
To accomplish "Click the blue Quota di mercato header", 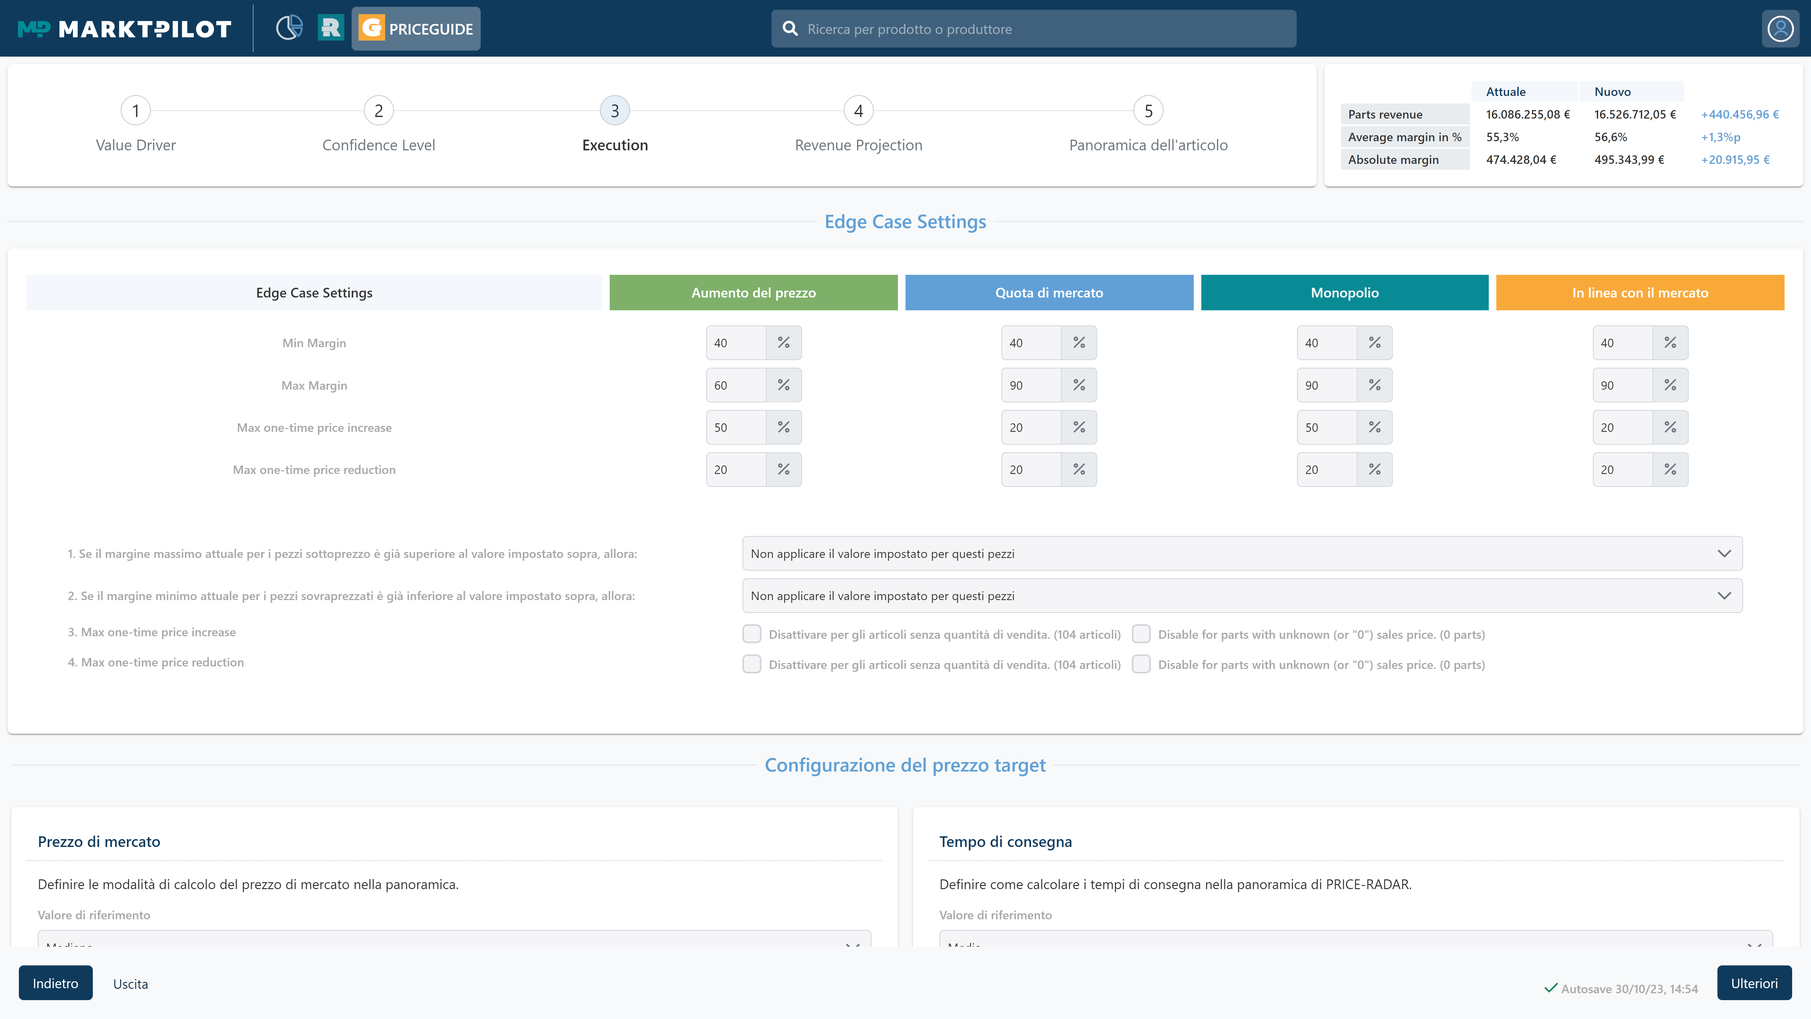I will point(1049,292).
